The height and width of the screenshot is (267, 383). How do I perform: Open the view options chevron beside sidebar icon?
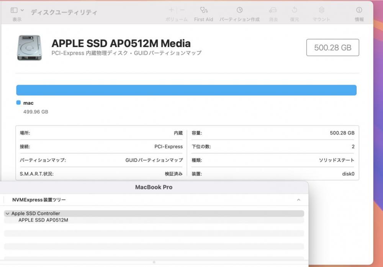(x=22, y=10)
